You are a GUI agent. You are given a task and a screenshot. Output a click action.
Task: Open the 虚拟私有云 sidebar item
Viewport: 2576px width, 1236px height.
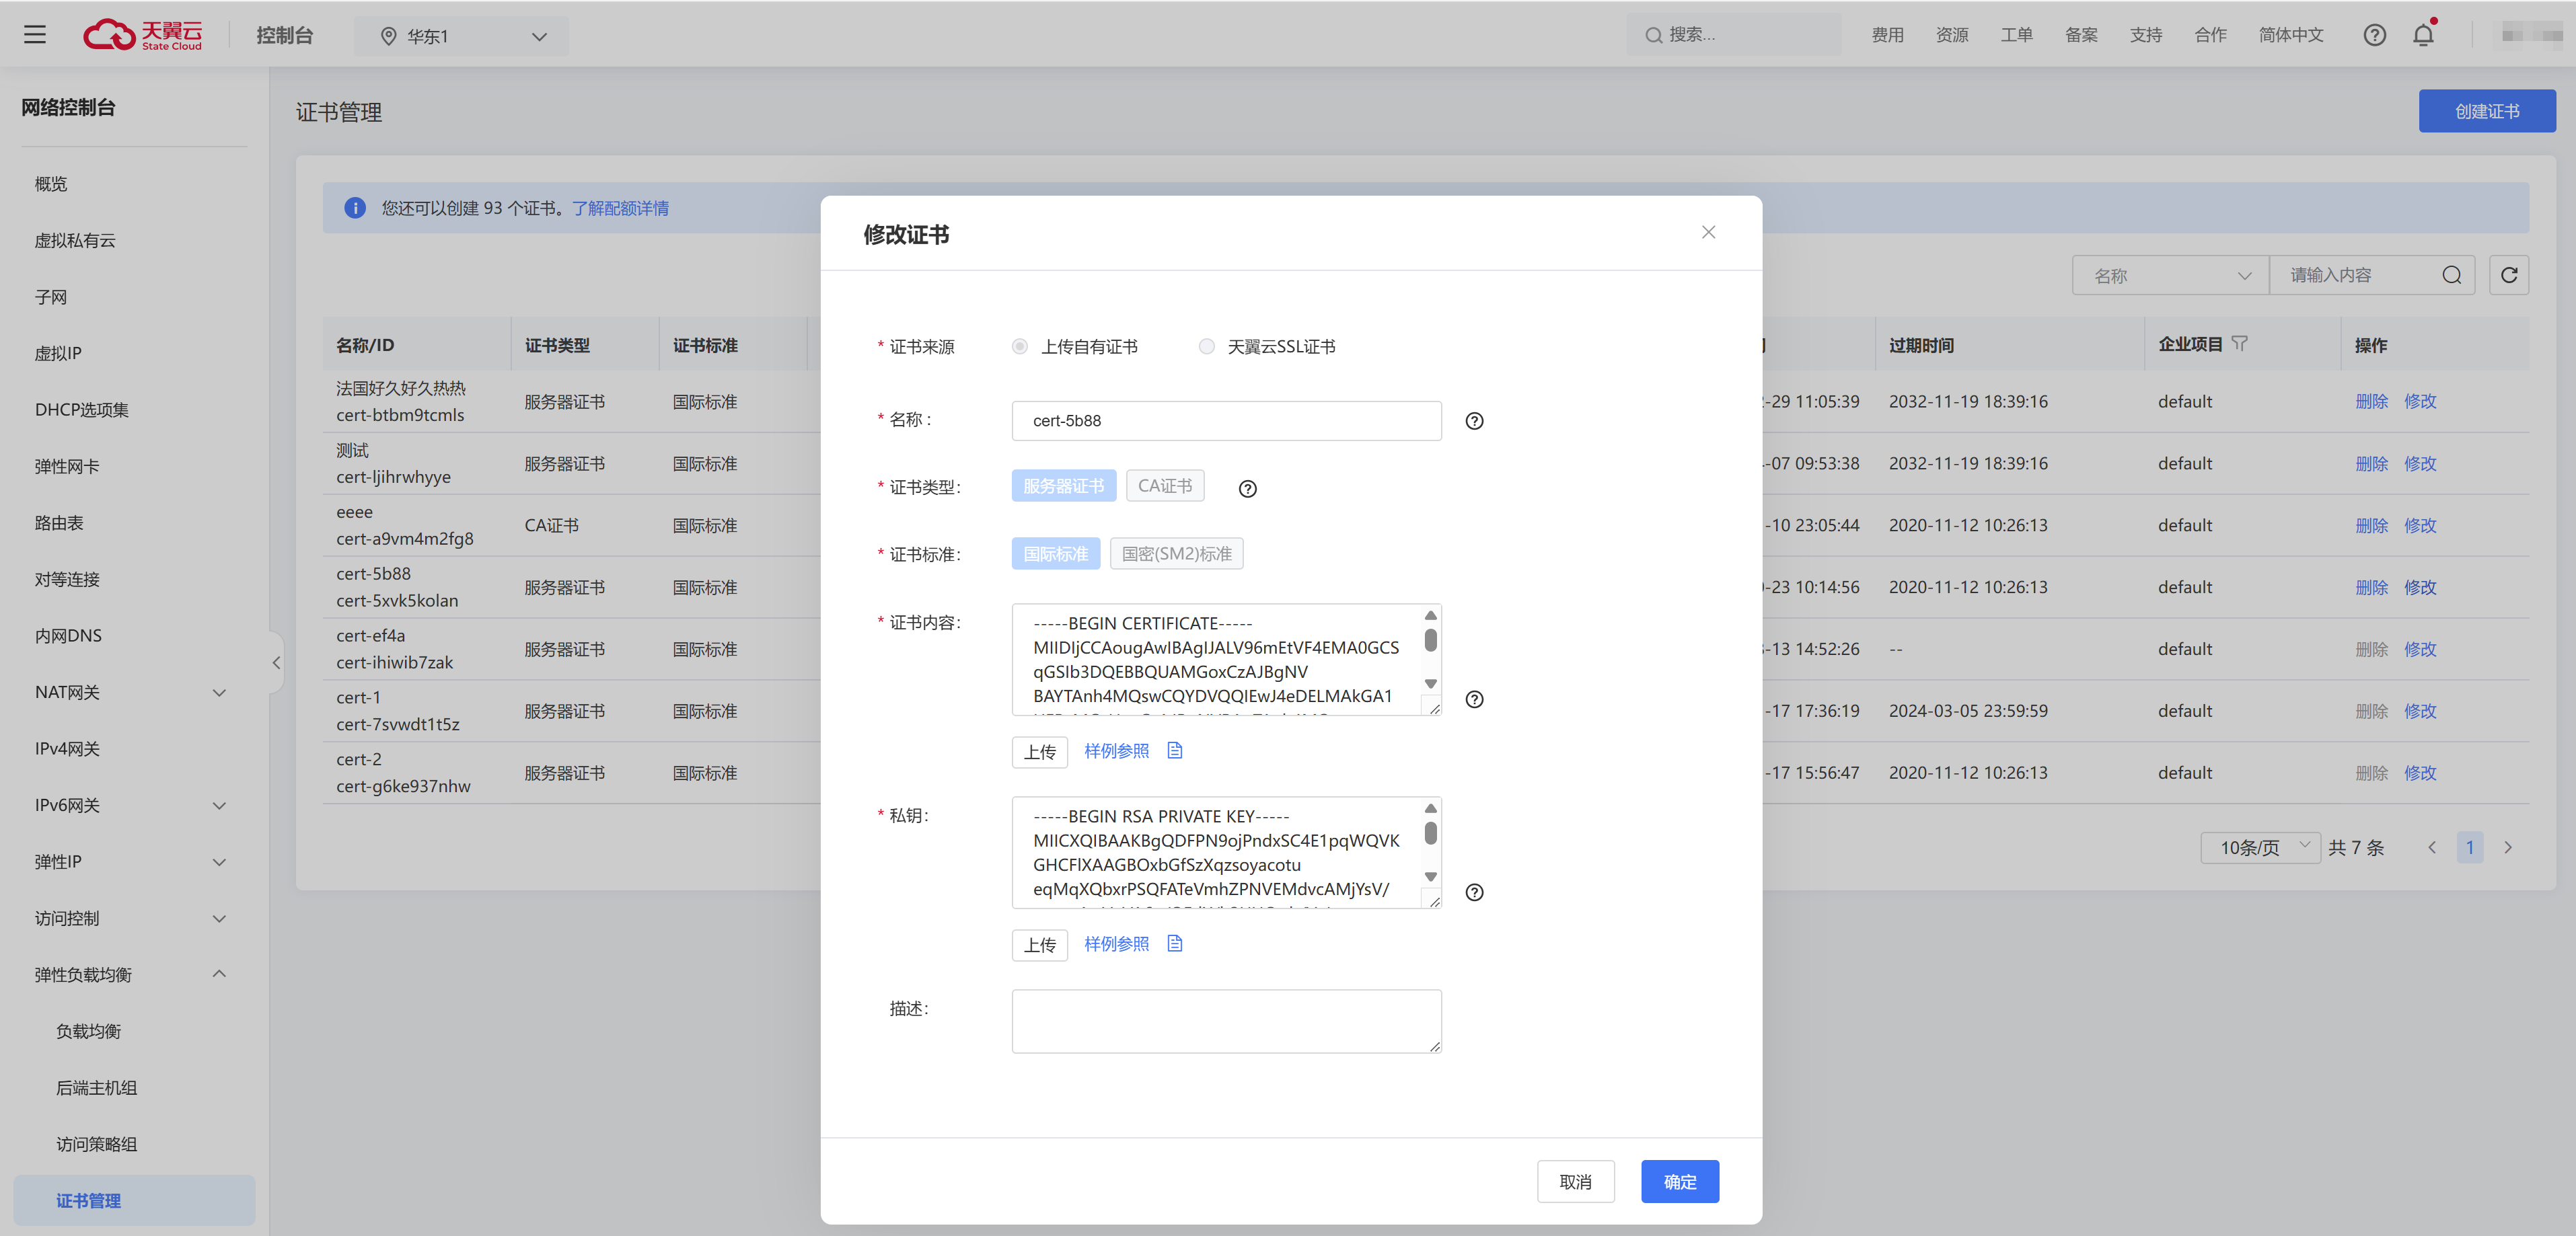click(x=75, y=240)
